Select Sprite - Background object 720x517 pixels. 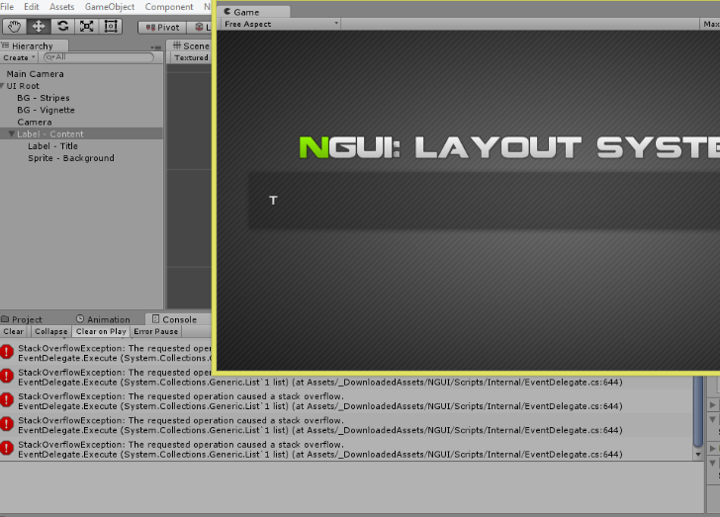click(x=81, y=158)
